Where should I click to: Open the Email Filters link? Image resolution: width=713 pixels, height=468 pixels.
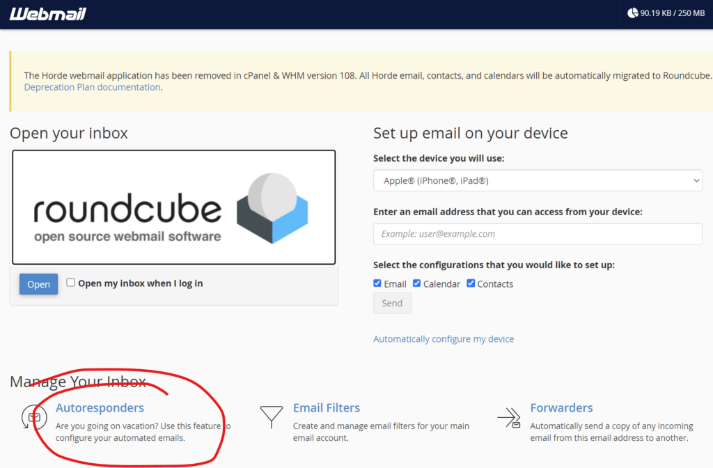tap(327, 408)
